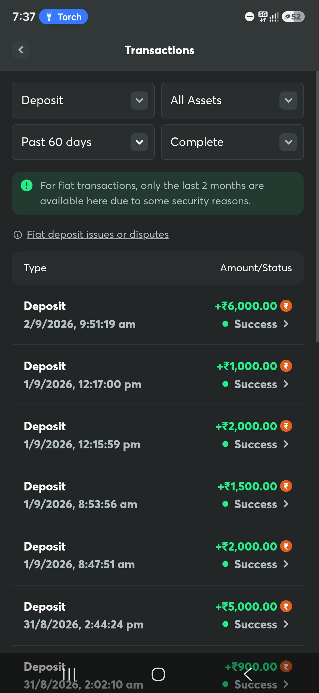Click the Amount/Status column header
Viewport: 319px width, 693px height.
coord(256,268)
